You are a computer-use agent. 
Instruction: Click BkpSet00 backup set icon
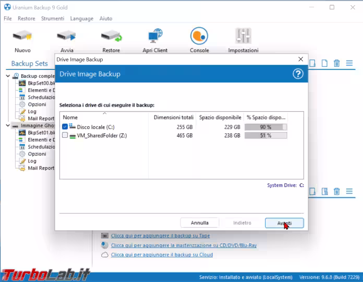point(22,83)
